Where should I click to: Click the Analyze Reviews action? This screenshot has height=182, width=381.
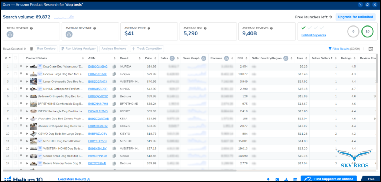(x=114, y=49)
